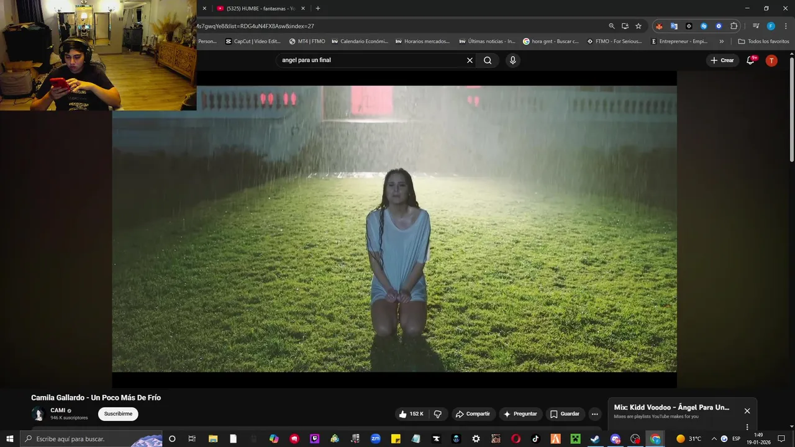Close the HUMBE - fantasmas tab
The height and width of the screenshot is (447, 795).
click(303, 8)
